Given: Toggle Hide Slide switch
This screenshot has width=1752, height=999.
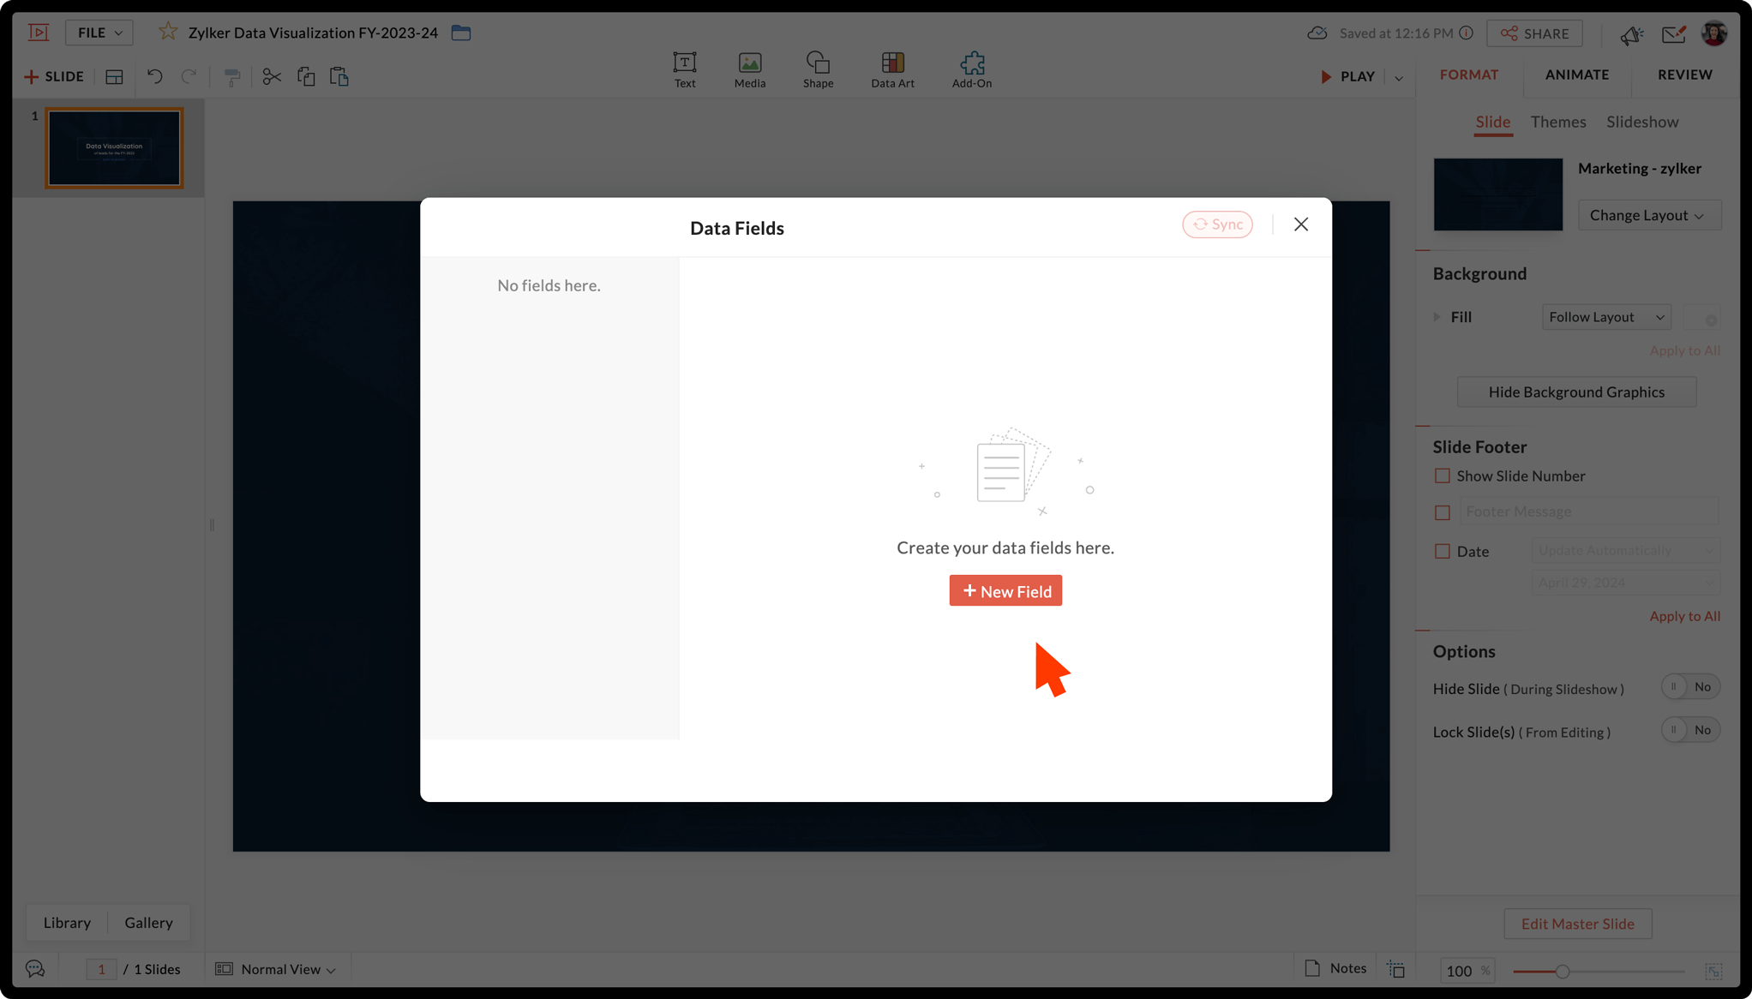Looking at the screenshot, I should pos(1689,687).
